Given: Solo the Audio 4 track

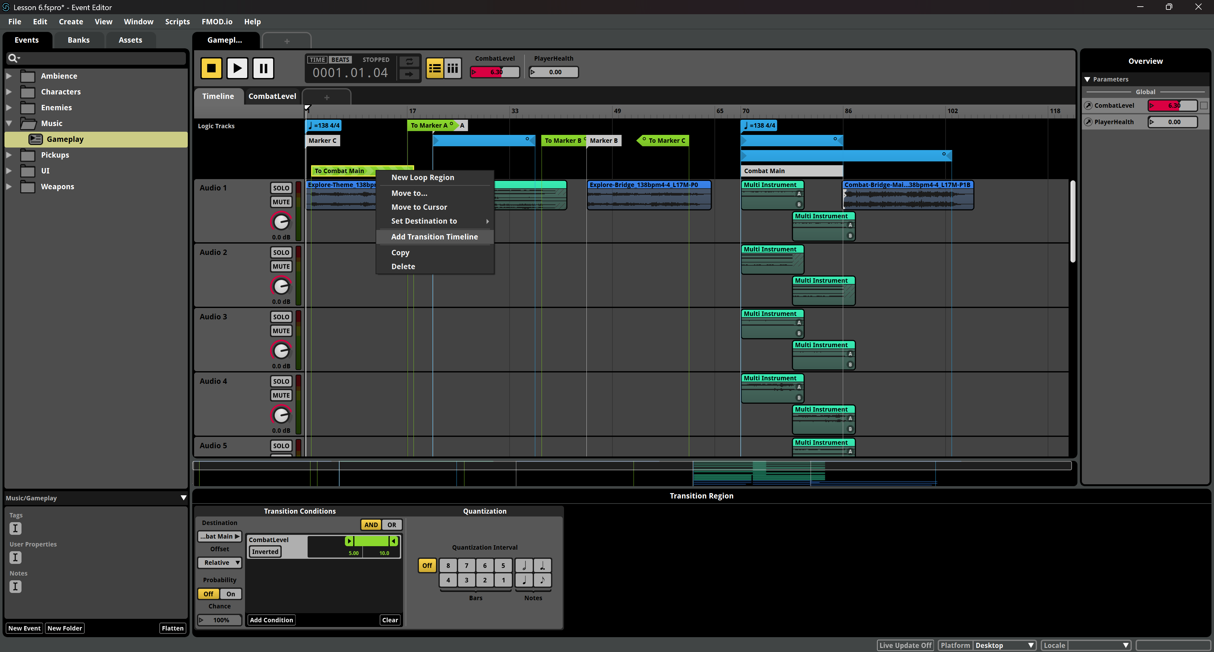Looking at the screenshot, I should point(281,381).
